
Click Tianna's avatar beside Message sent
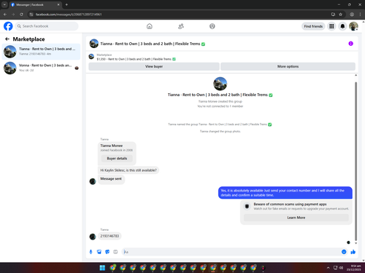coord(93,181)
